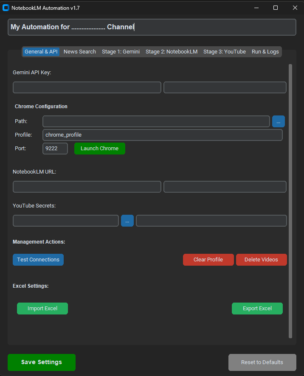This screenshot has height=376, width=304.
Task: Switch to the General & API tab
Action: (x=41, y=51)
